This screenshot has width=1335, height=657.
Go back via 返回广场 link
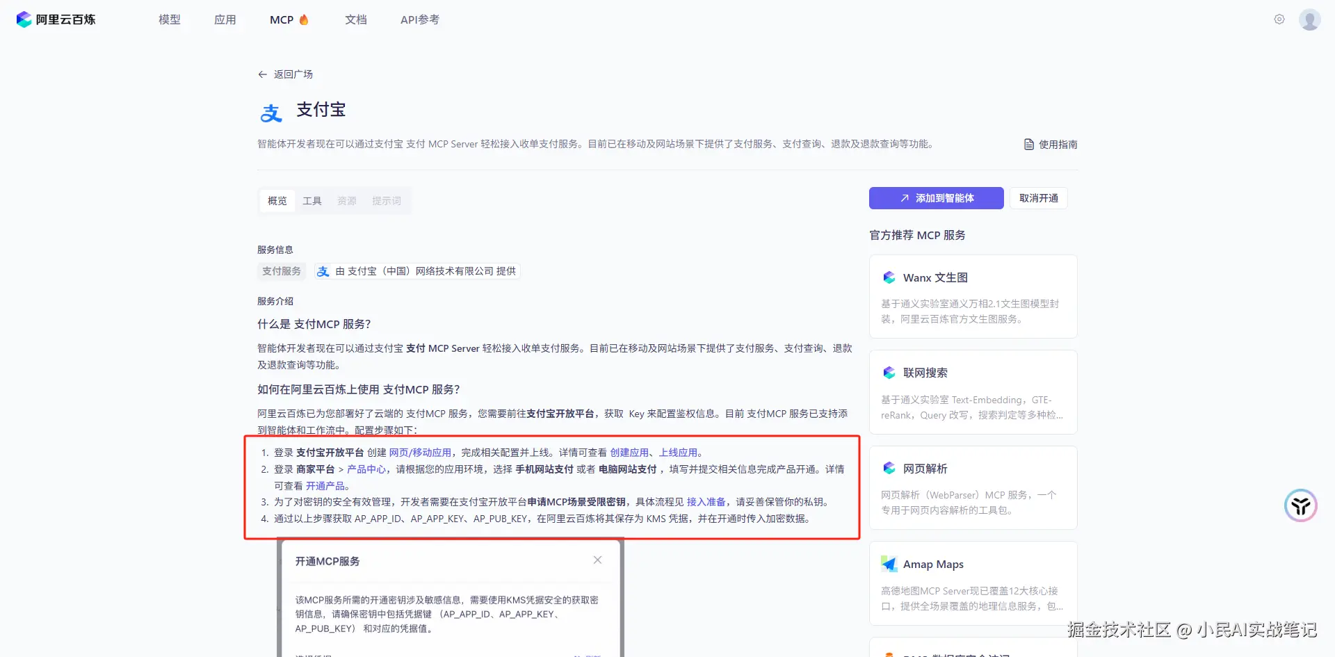click(x=293, y=74)
